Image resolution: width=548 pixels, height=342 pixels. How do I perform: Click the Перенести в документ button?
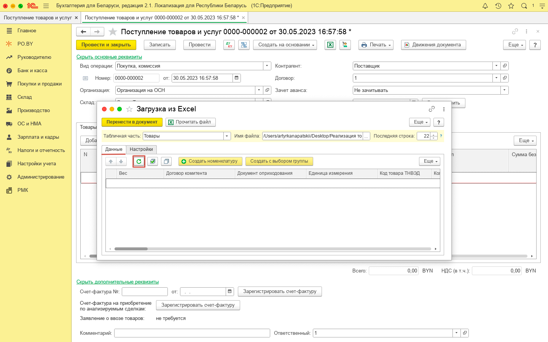(132, 122)
